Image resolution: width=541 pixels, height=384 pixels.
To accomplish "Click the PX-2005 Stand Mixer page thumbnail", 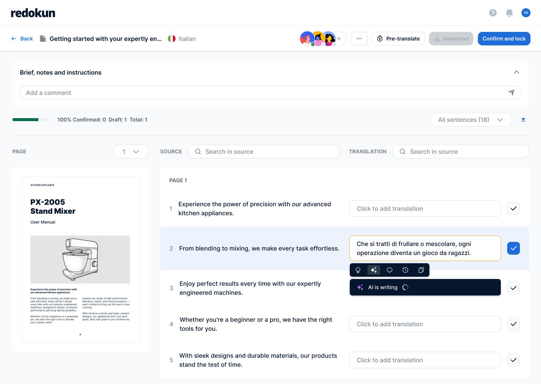I will coord(80,259).
